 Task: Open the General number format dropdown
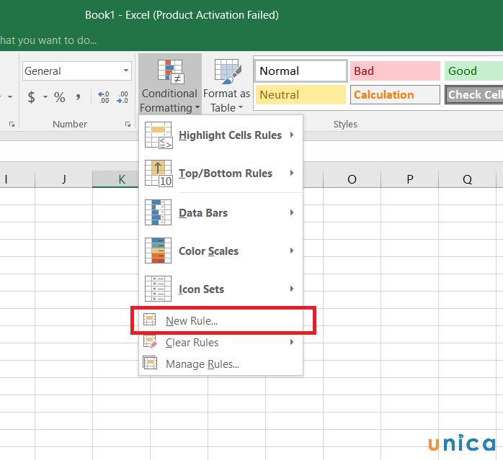tap(126, 71)
